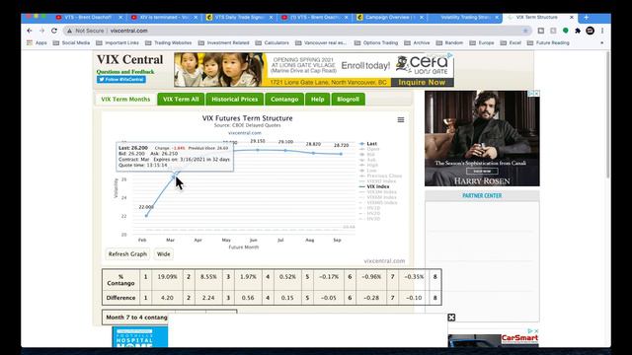
Task: Click the Harry Rosen advertisement image
Action: click(482, 138)
